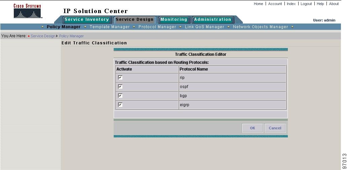Go to the Home link
Screen dimensions: 348x170
pyautogui.click(x=258, y=4)
